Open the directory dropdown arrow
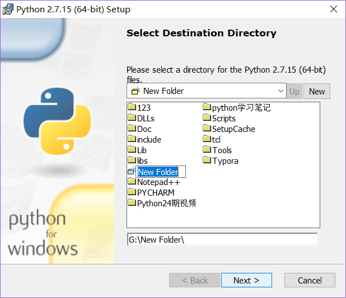Screen dimensions: 346x298 click(x=280, y=91)
